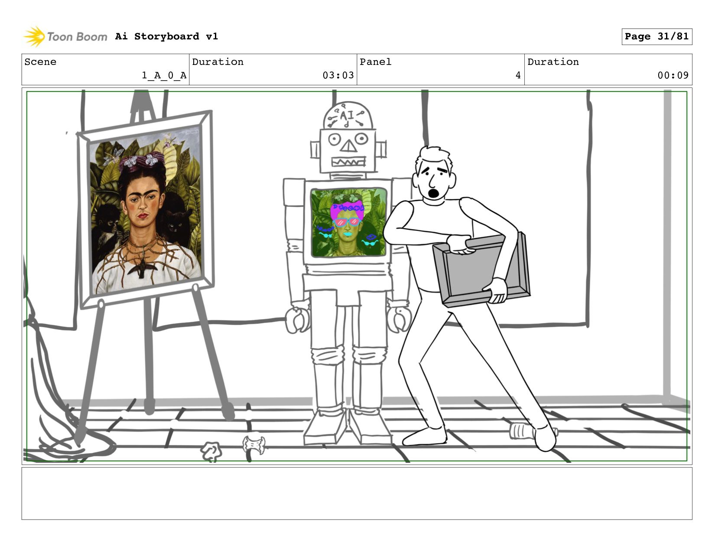The image size is (715, 552).
Task: Click the apple core on the floor
Action: [254, 445]
